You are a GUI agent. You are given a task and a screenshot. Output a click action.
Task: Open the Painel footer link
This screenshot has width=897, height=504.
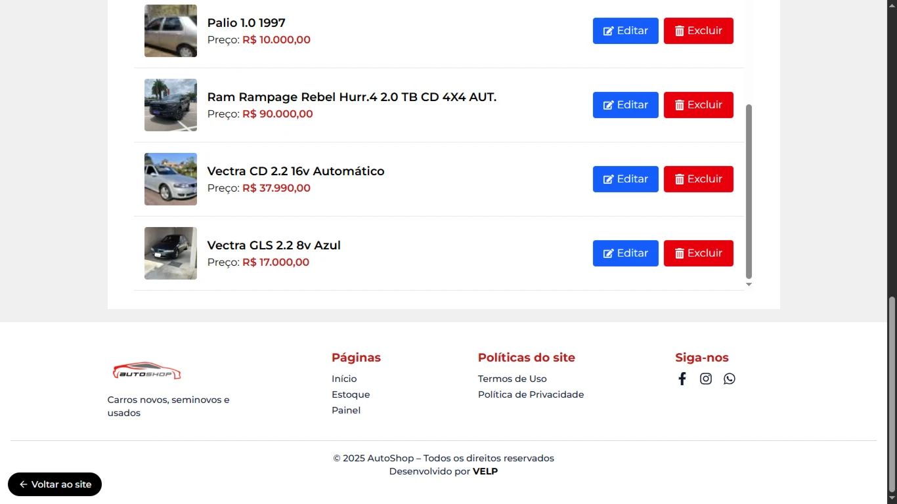346,410
